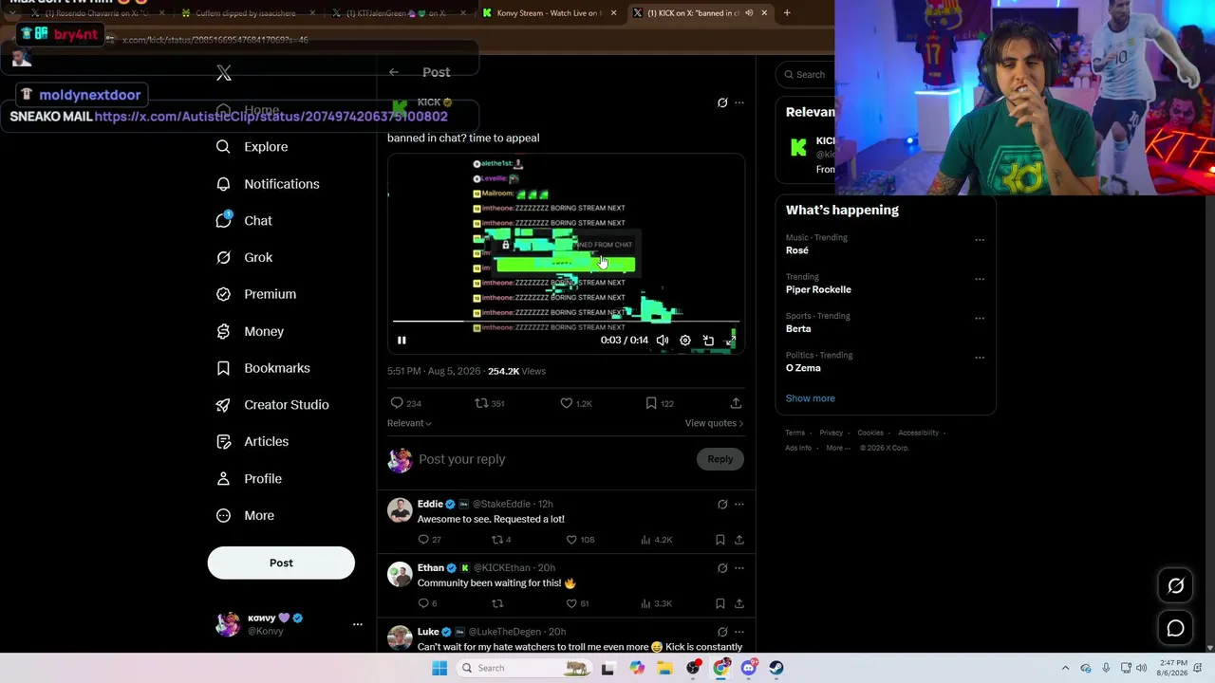The height and width of the screenshot is (683, 1215).
Task: Repost KICK's post with 351 reposts
Action: coord(490,403)
